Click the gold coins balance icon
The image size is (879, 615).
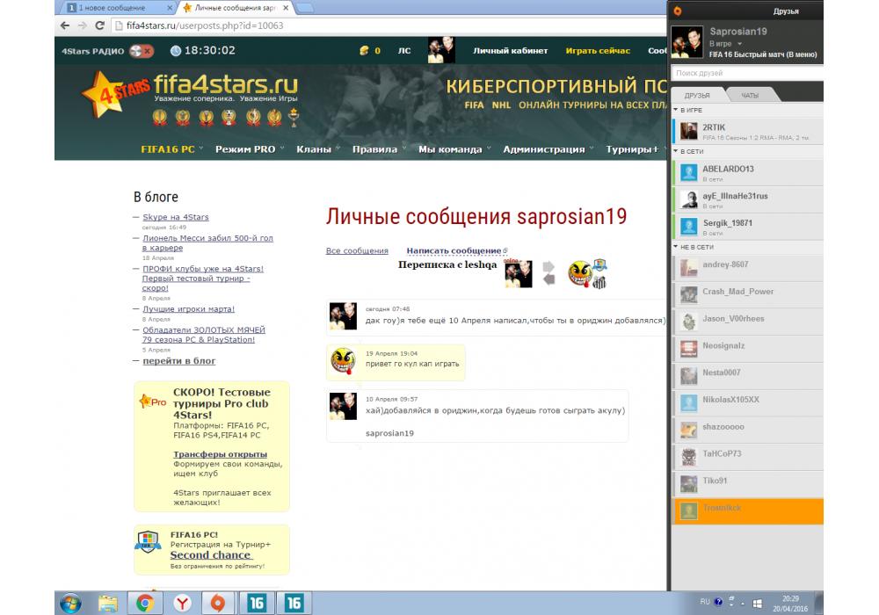tap(365, 51)
